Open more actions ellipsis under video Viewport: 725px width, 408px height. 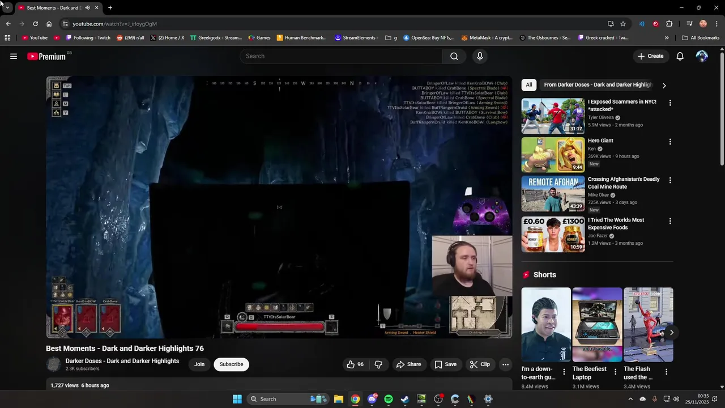[x=505, y=364]
